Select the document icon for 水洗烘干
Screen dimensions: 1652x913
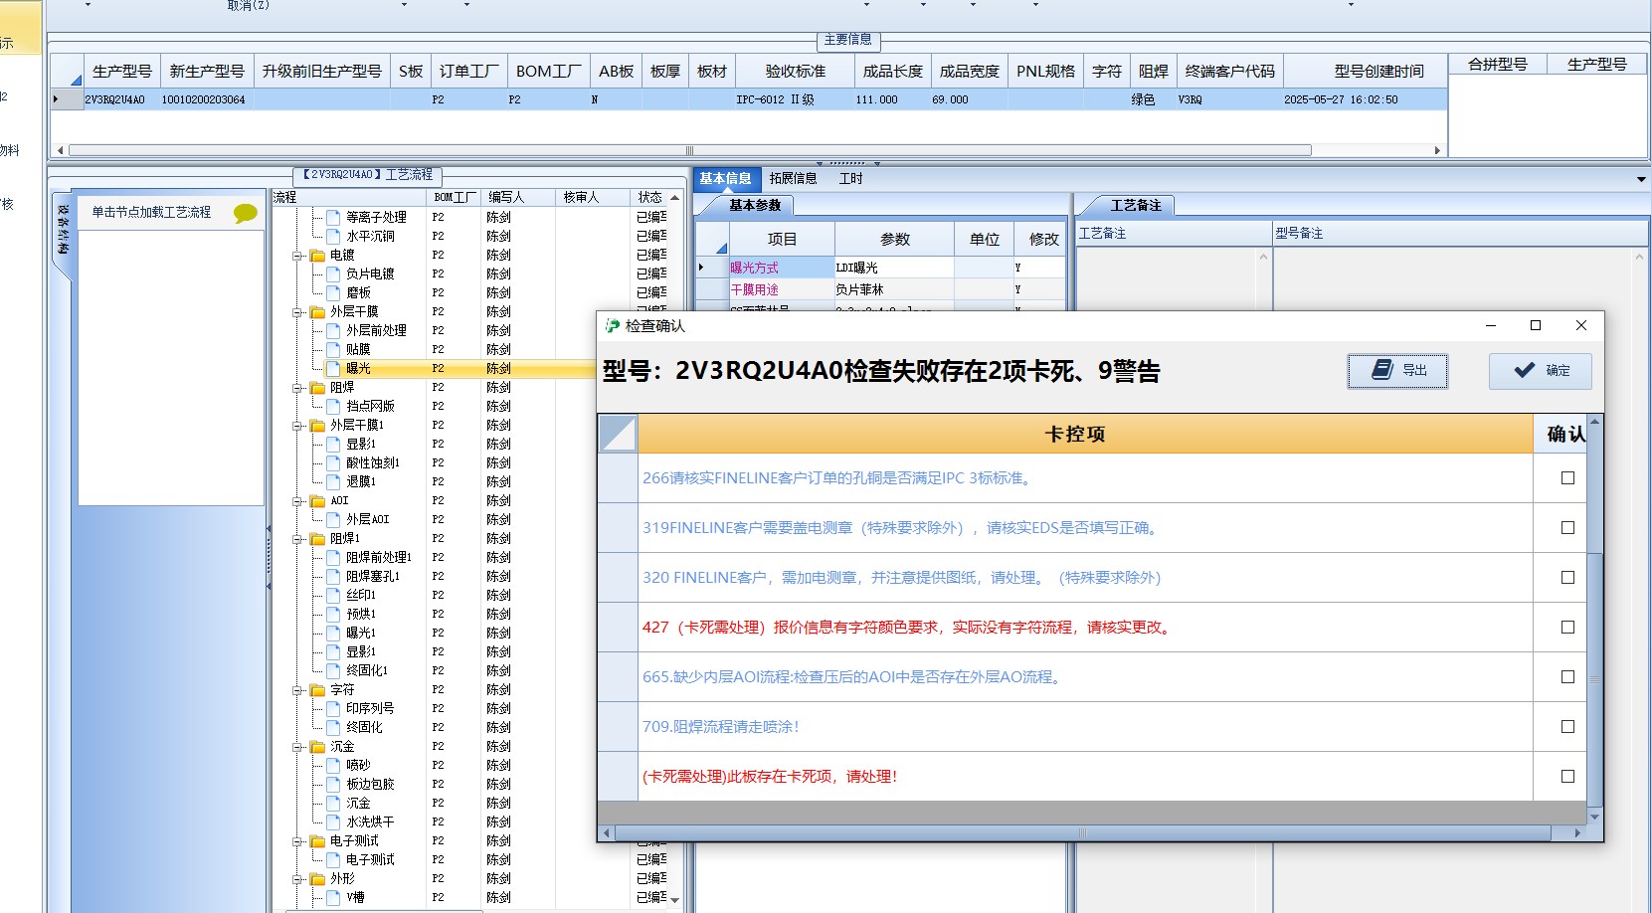point(334,822)
